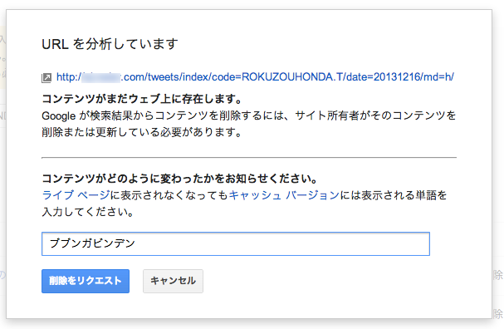Screen dimensions: 504x329
Task: Open the ROKUZOUHONDA.T tweets index URL
Action: [x=255, y=77]
